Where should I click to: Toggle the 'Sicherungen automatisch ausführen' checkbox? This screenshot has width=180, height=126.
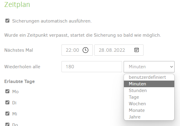click(7, 21)
